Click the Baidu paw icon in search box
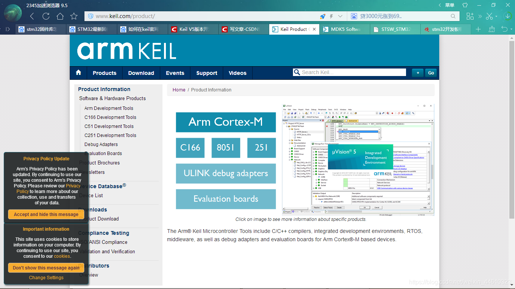 tap(354, 16)
